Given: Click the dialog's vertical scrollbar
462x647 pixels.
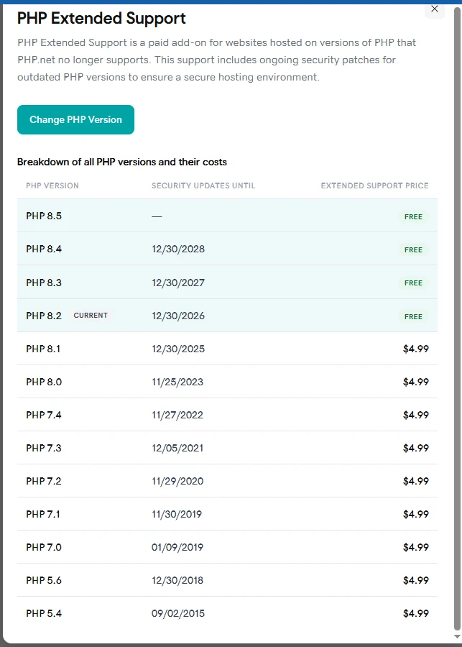Looking at the screenshot, I should [458, 322].
